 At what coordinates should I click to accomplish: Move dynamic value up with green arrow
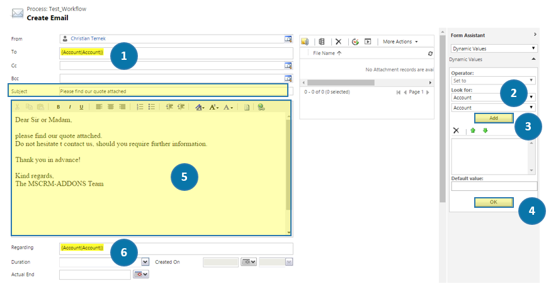(x=472, y=130)
